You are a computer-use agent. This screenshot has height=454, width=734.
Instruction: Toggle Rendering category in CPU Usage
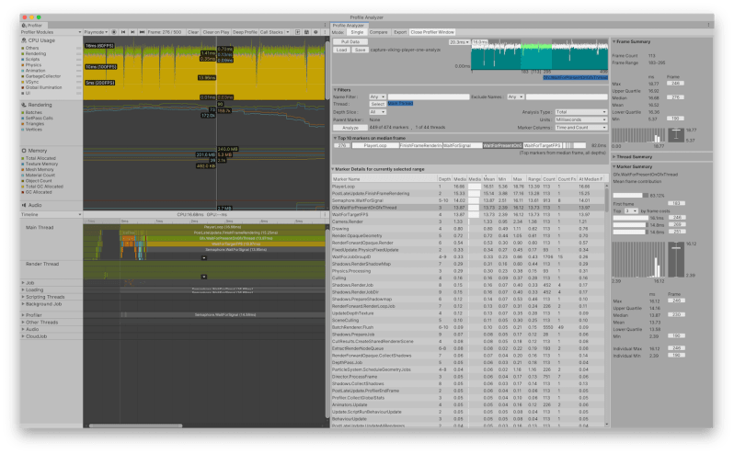point(22,54)
